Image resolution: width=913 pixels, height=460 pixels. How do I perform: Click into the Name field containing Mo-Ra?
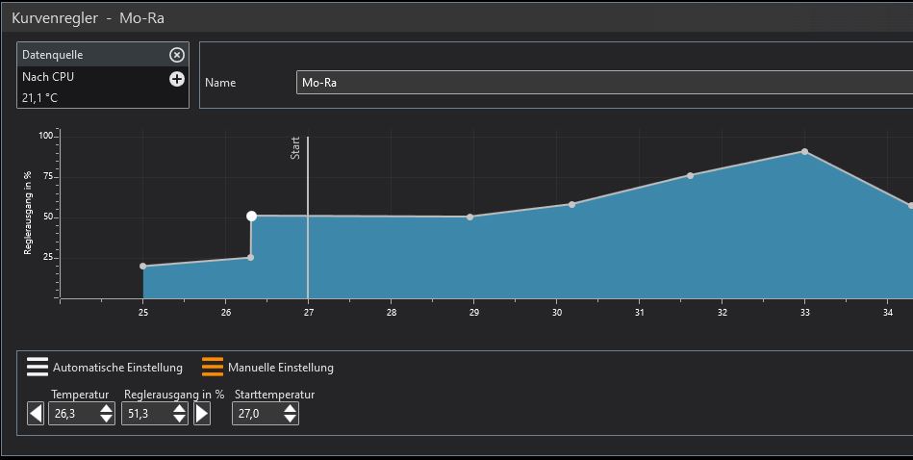596,83
